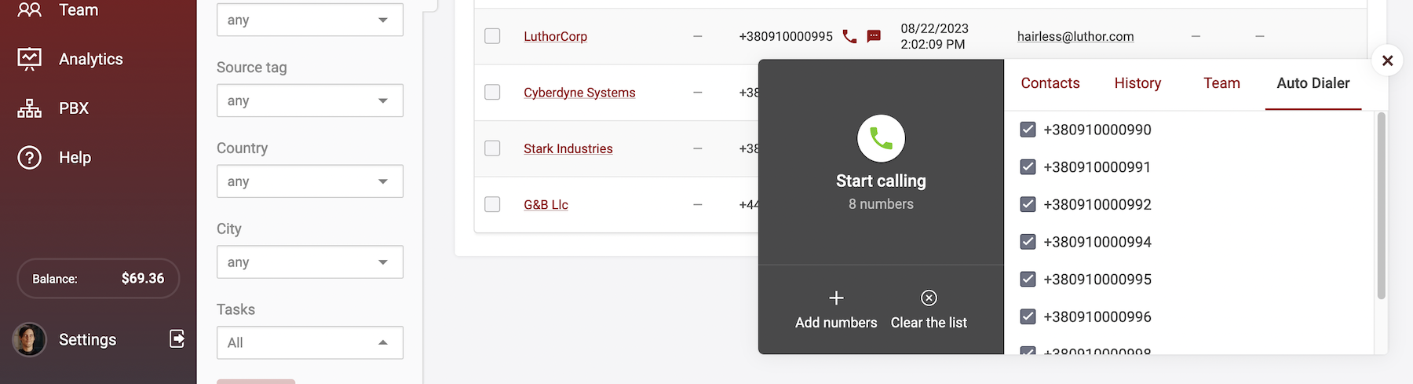Select the Cyberdyne Systems row checkbox
The width and height of the screenshot is (1413, 384).
coord(492,93)
